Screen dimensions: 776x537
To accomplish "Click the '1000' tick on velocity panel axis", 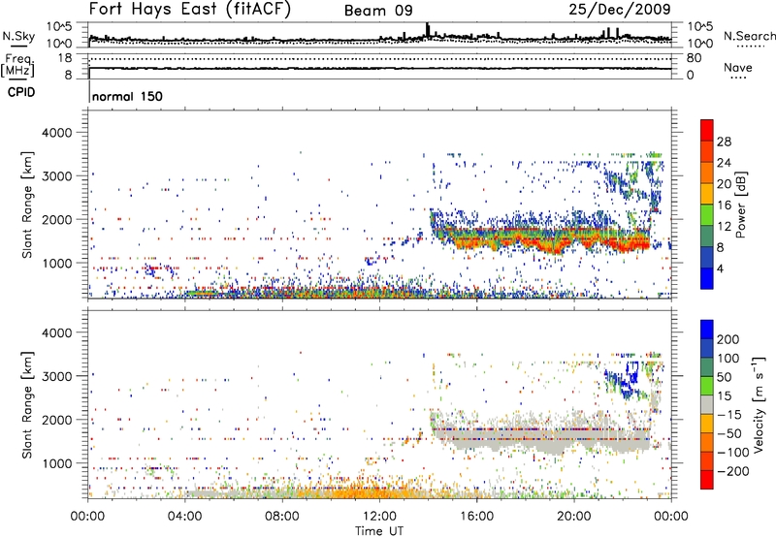I will (56, 463).
